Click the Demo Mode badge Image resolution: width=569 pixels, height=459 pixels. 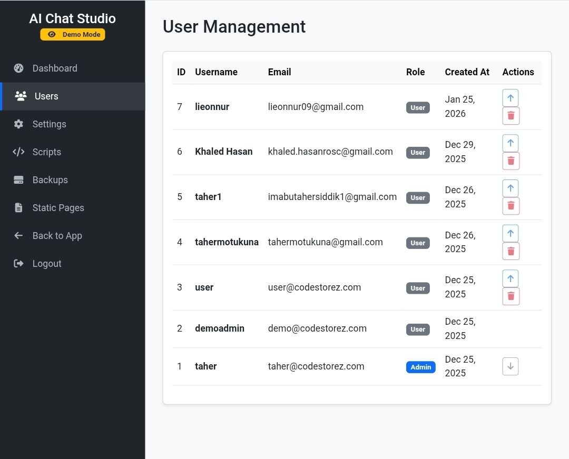point(73,35)
